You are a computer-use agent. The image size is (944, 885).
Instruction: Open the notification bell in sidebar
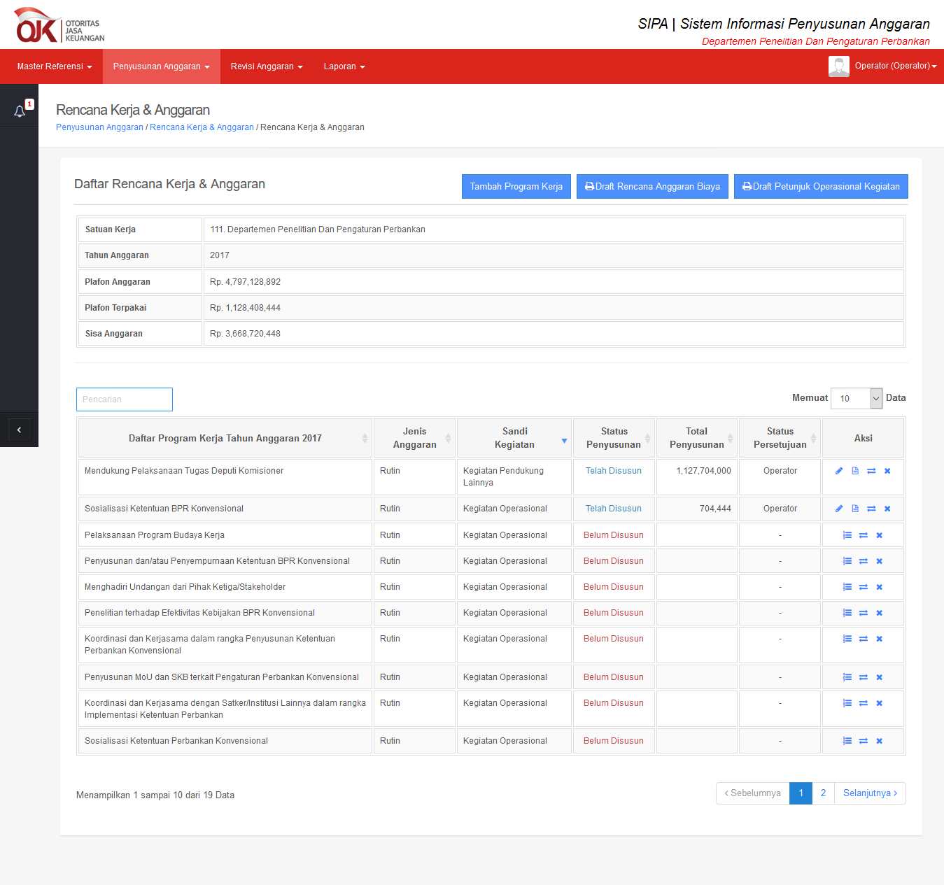tap(20, 111)
